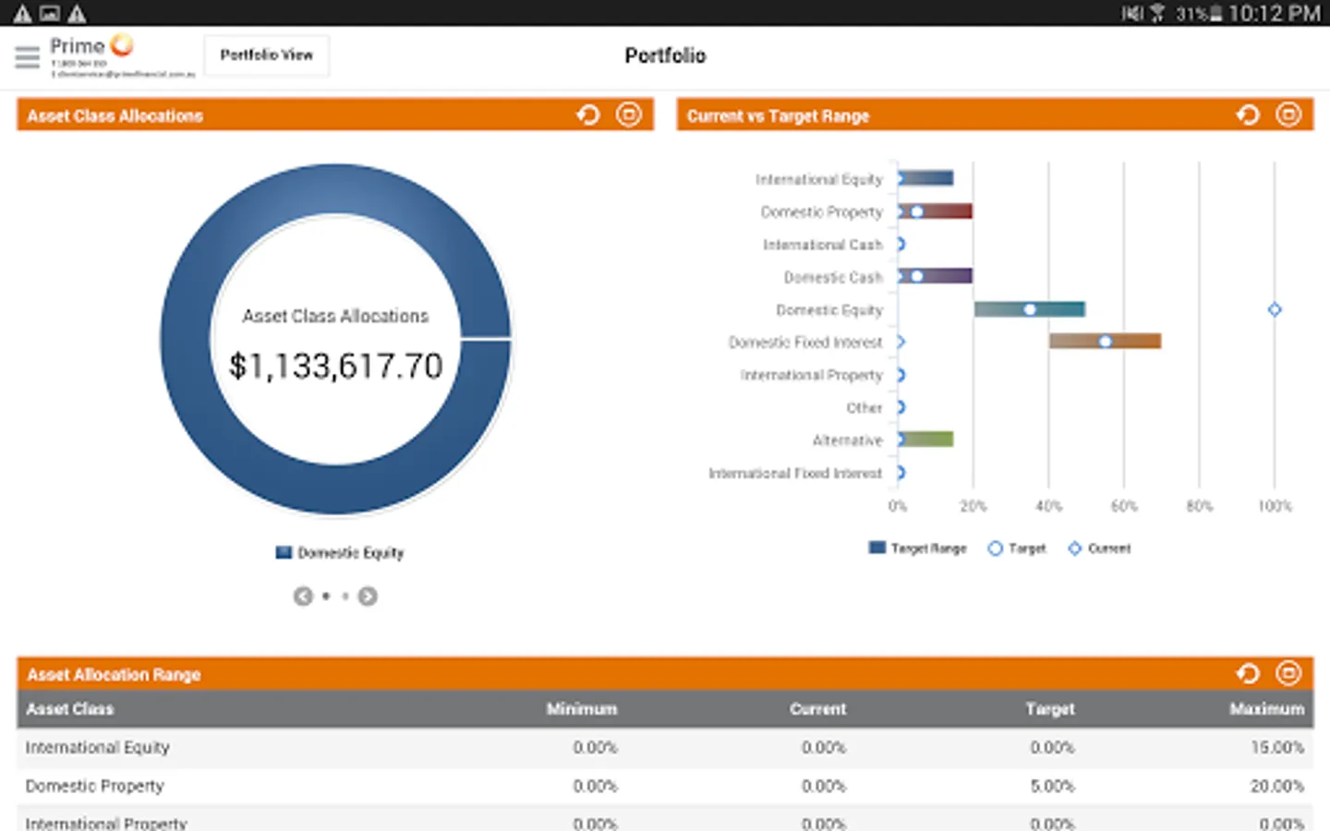Sort by the Minimum column header
Image resolution: width=1330 pixels, height=831 pixels.
pos(582,709)
